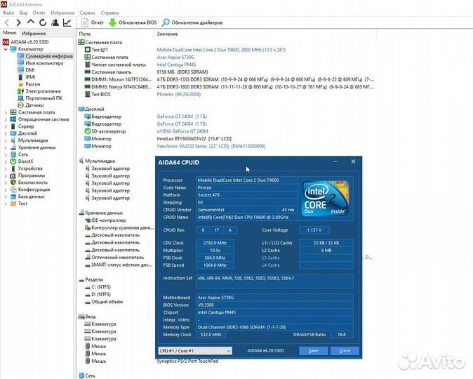Click the green Обновления BIOS download icon

[x=112, y=22]
